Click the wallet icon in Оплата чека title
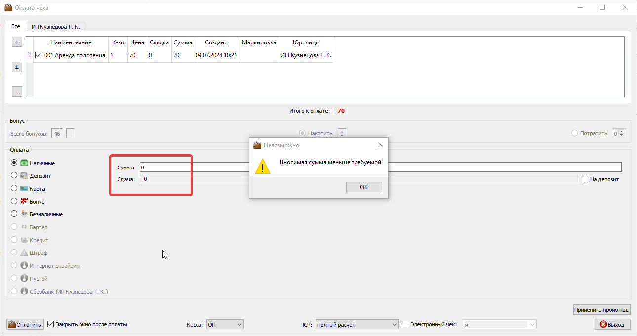This screenshot has width=637, height=336. (x=8, y=7)
